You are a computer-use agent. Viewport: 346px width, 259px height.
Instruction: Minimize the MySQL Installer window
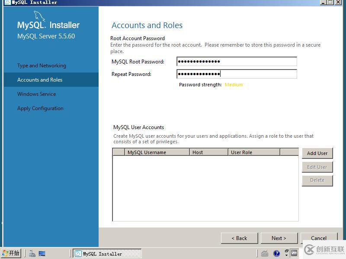(323, 3)
